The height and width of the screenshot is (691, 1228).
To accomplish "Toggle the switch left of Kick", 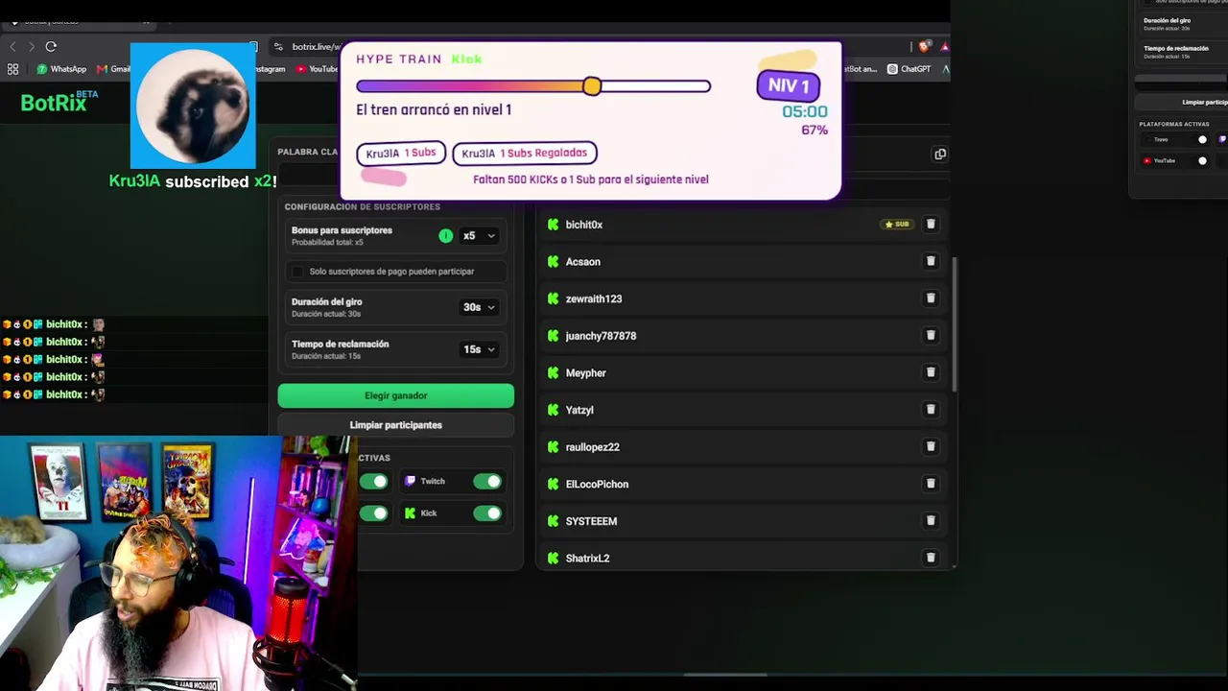I will [x=373, y=513].
